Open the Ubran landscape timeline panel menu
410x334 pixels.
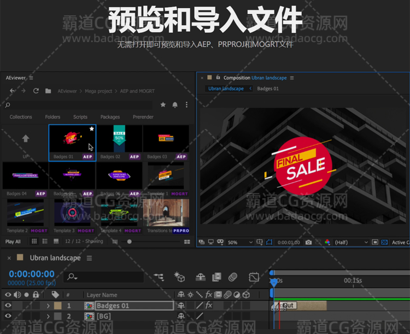tap(90, 258)
